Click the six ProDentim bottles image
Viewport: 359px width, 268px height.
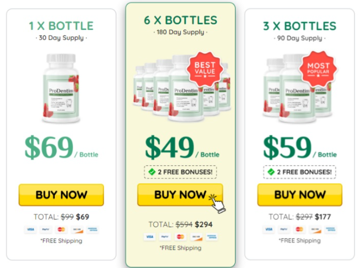click(x=182, y=88)
